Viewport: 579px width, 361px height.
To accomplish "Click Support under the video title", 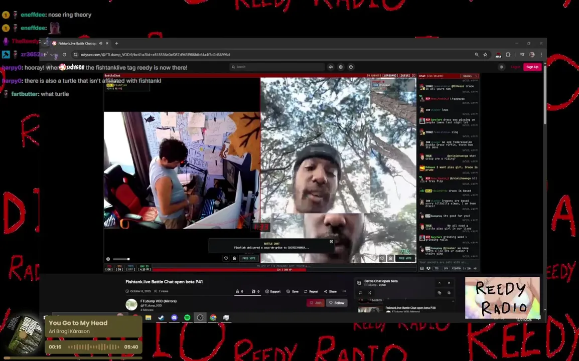I will coord(273,291).
